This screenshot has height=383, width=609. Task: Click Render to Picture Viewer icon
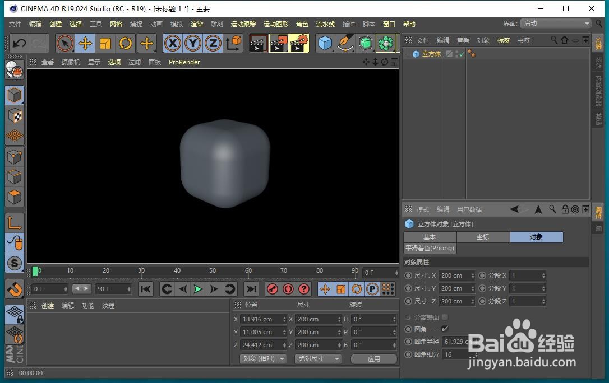click(x=279, y=43)
